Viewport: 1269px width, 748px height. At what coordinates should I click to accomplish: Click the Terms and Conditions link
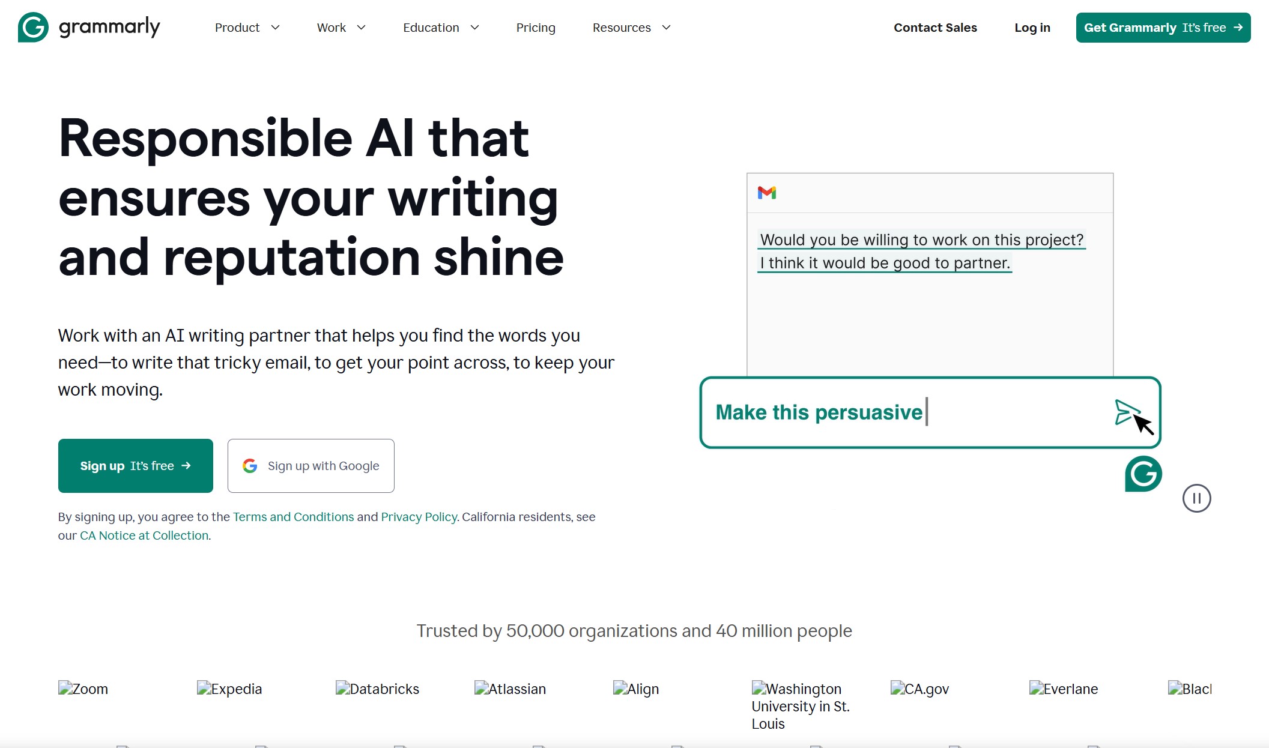pos(292,516)
